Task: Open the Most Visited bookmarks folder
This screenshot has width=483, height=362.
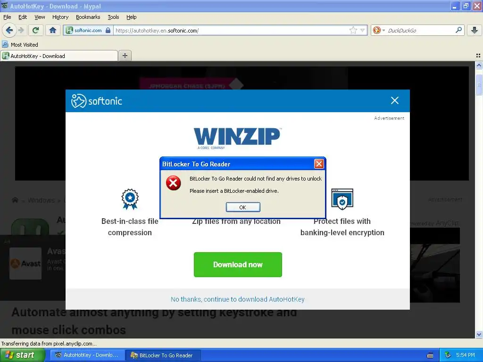Action: pyautogui.click(x=20, y=45)
